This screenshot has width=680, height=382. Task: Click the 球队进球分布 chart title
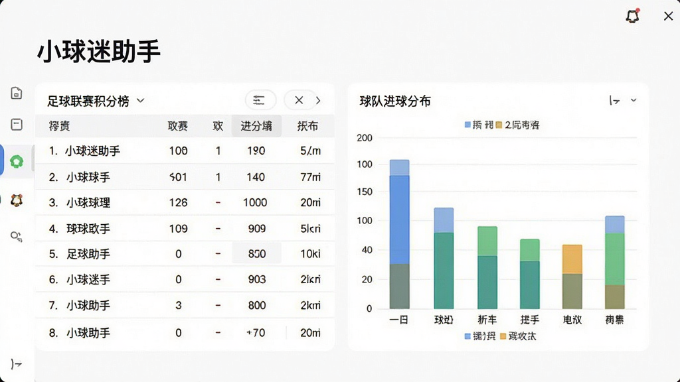pos(395,101)
